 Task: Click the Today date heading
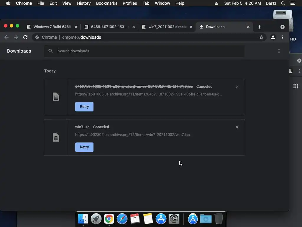click(50, 71)
